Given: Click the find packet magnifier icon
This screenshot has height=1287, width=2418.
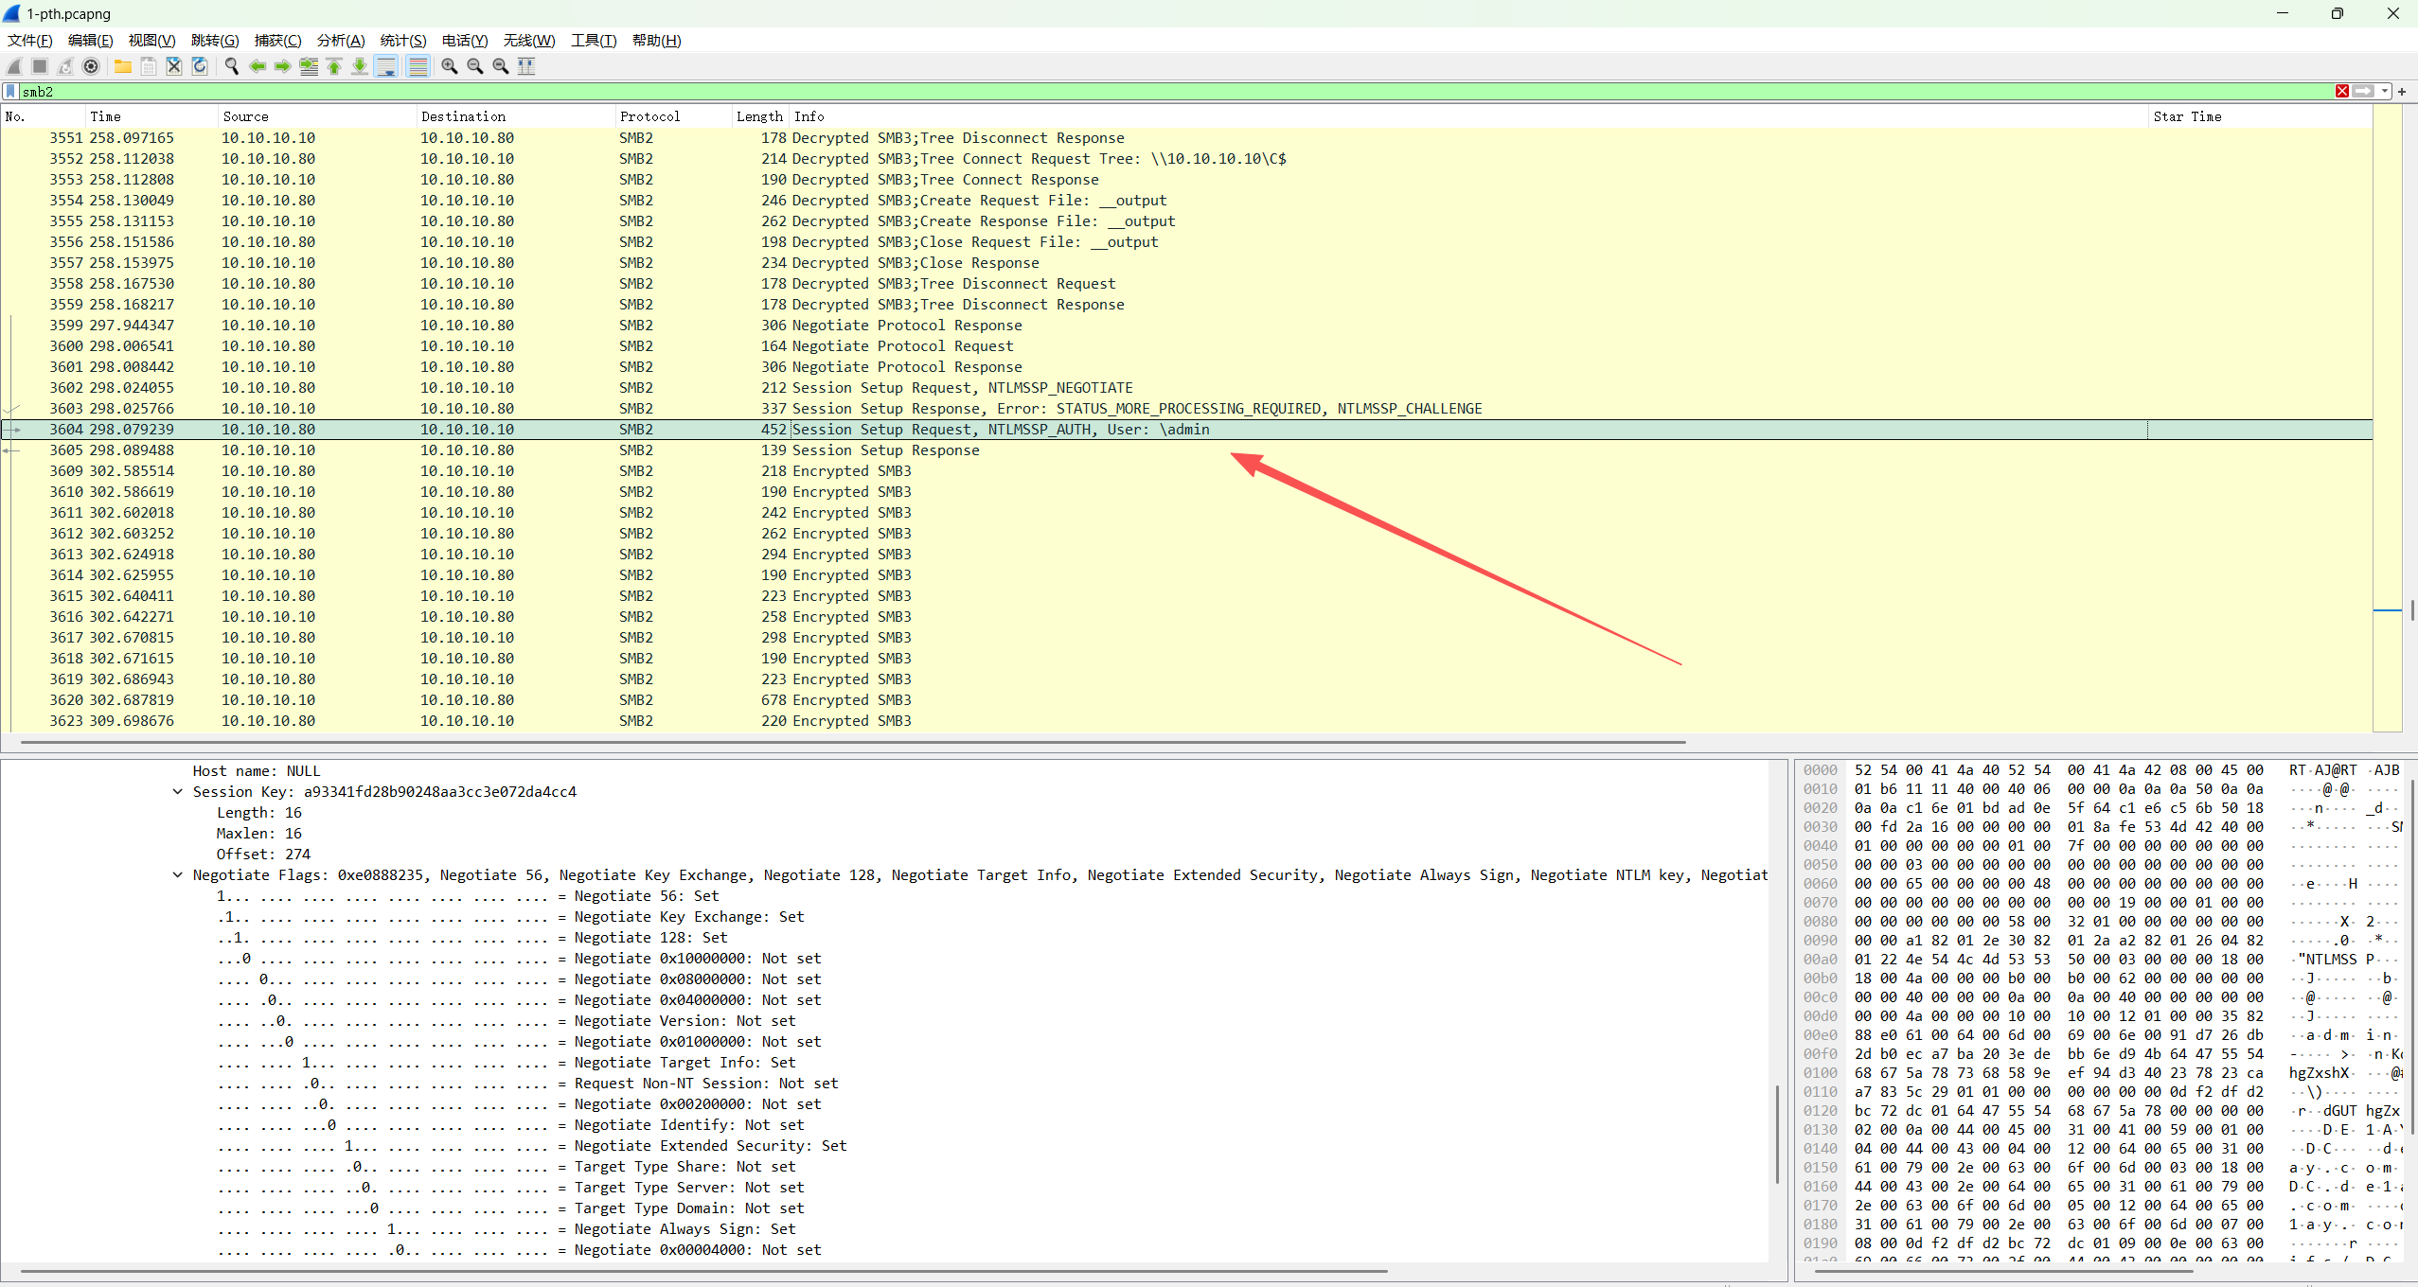Looking at the screenshot, I should tap(231, 66).
